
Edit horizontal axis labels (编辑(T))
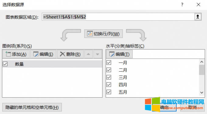click(119, 54)
